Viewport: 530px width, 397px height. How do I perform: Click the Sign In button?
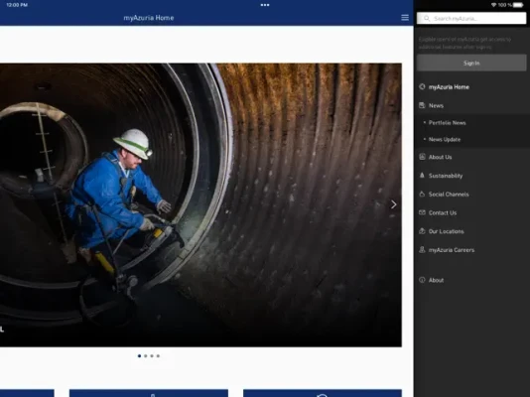click(471, 63)
